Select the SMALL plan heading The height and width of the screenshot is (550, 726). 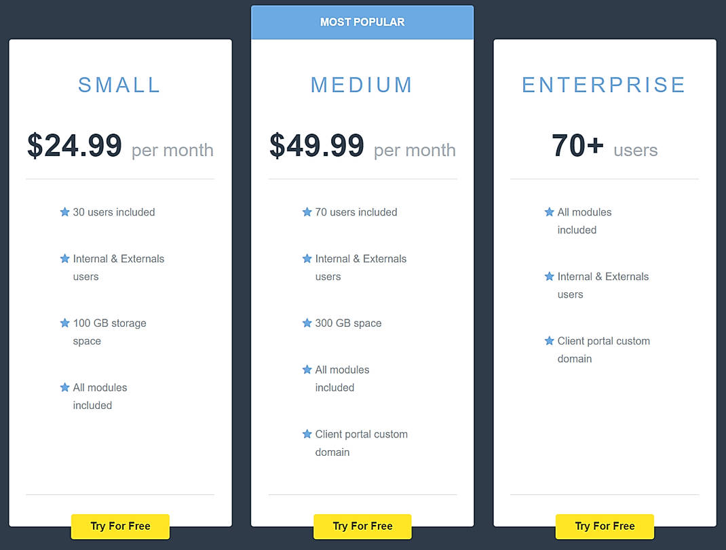119,85
